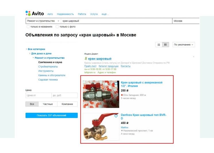The width and height of the screenshot is (214, 153).
Task: Click the Avito logo
Action: point(35,14)
